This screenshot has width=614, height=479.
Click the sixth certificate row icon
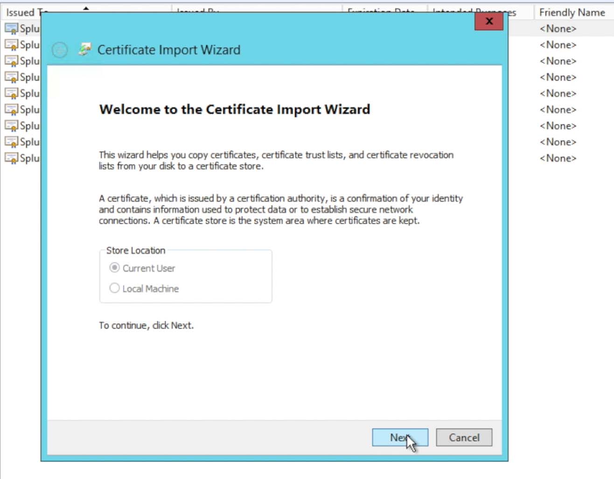tap(11, 110)
